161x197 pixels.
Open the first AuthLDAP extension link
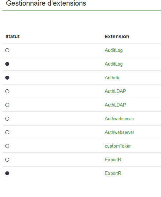tap(115, 91)
